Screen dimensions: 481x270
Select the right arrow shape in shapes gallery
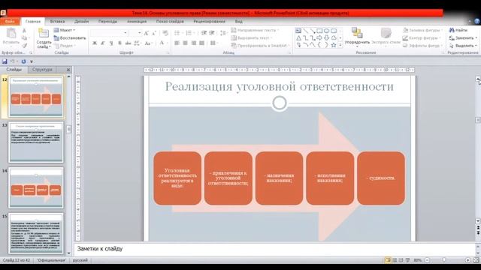319,38
